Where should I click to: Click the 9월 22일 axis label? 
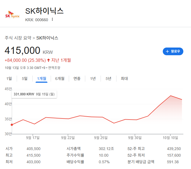68,138
